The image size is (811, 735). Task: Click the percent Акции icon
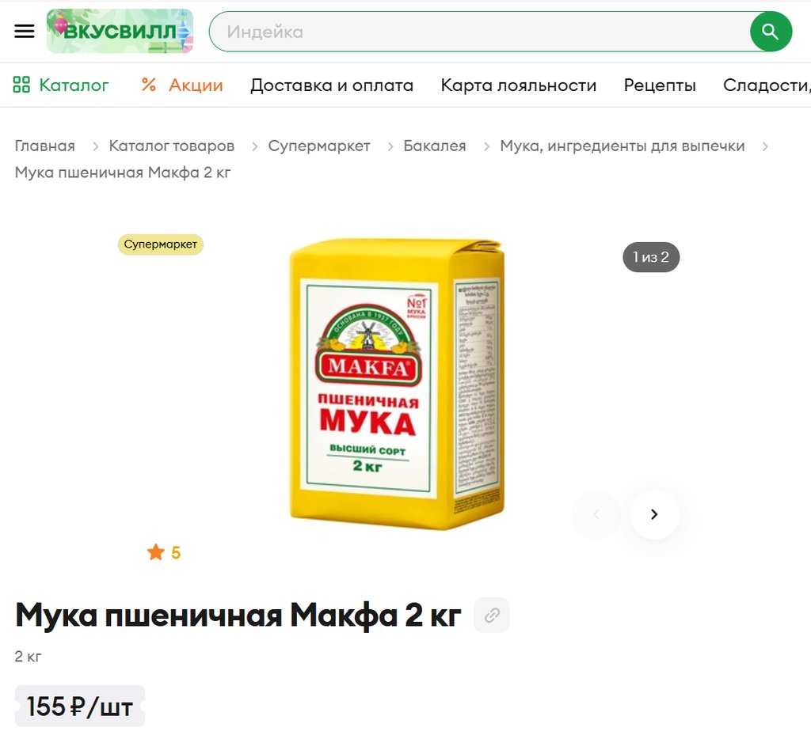[x=149, y=84]
